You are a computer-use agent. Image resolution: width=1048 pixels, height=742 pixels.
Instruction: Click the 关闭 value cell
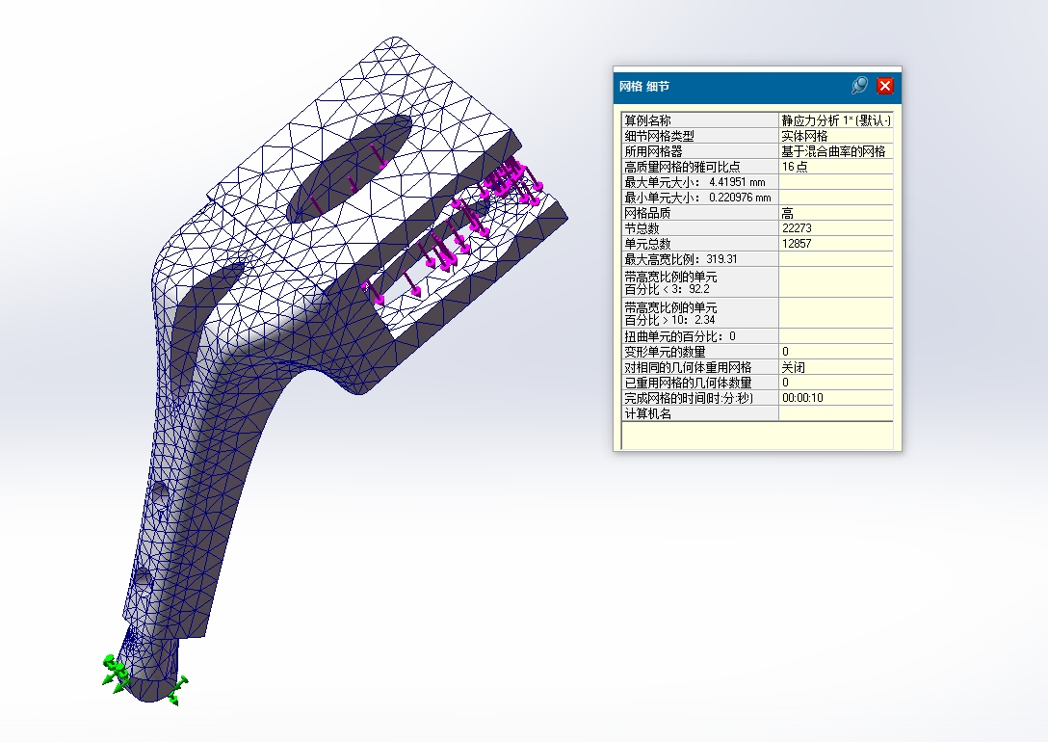(836, 367)
